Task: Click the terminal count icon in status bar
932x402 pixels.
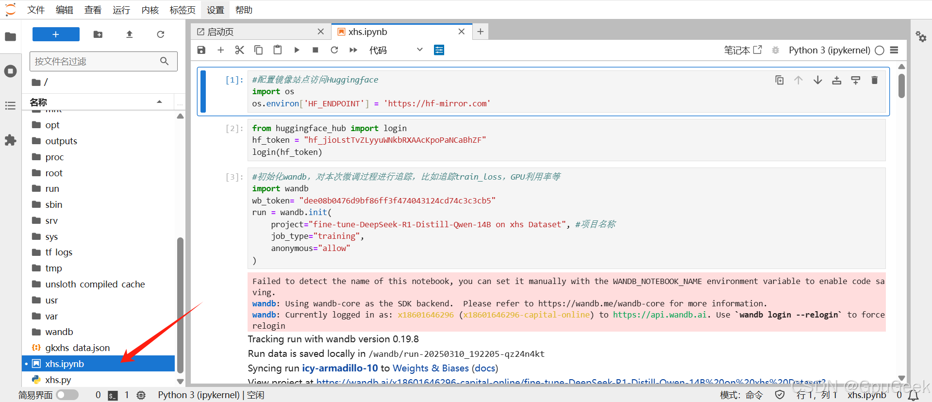Action: (x=113, y=395)
